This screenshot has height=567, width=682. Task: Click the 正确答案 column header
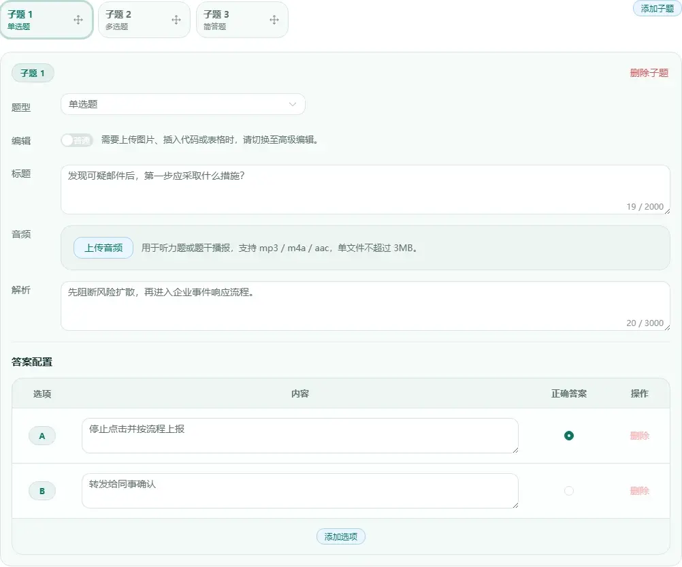(568, 393)
